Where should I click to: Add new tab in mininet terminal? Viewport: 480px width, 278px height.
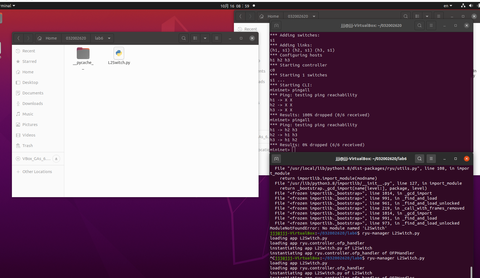pyautogui.click(x=276, y=25)
